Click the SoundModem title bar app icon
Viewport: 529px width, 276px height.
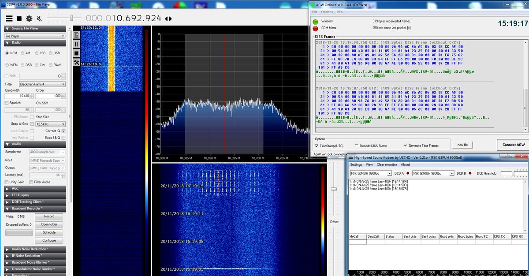[350, 157]
